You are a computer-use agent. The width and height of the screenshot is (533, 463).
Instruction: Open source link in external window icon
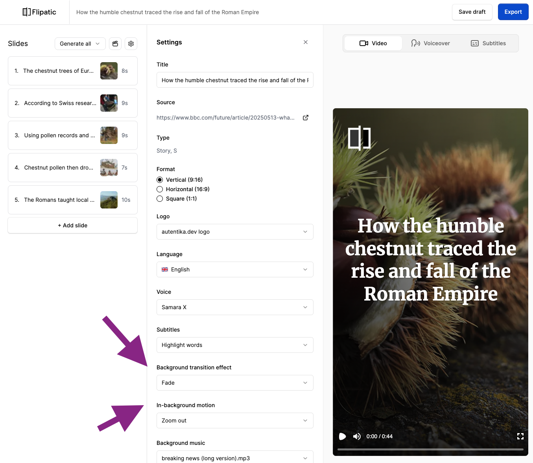click(306, 118)
